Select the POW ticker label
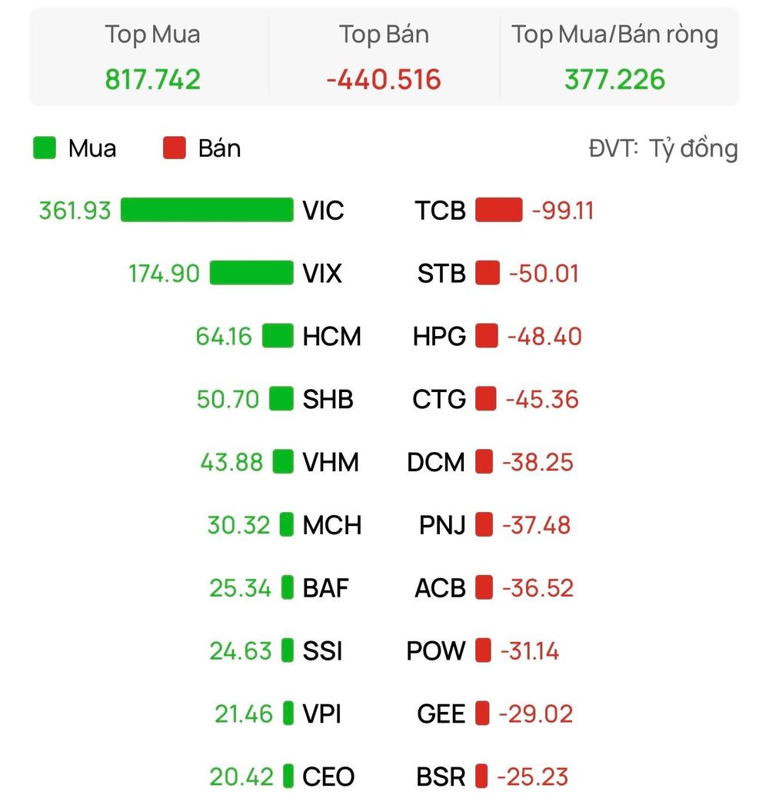Screen dimensions: 769x808 436,651
